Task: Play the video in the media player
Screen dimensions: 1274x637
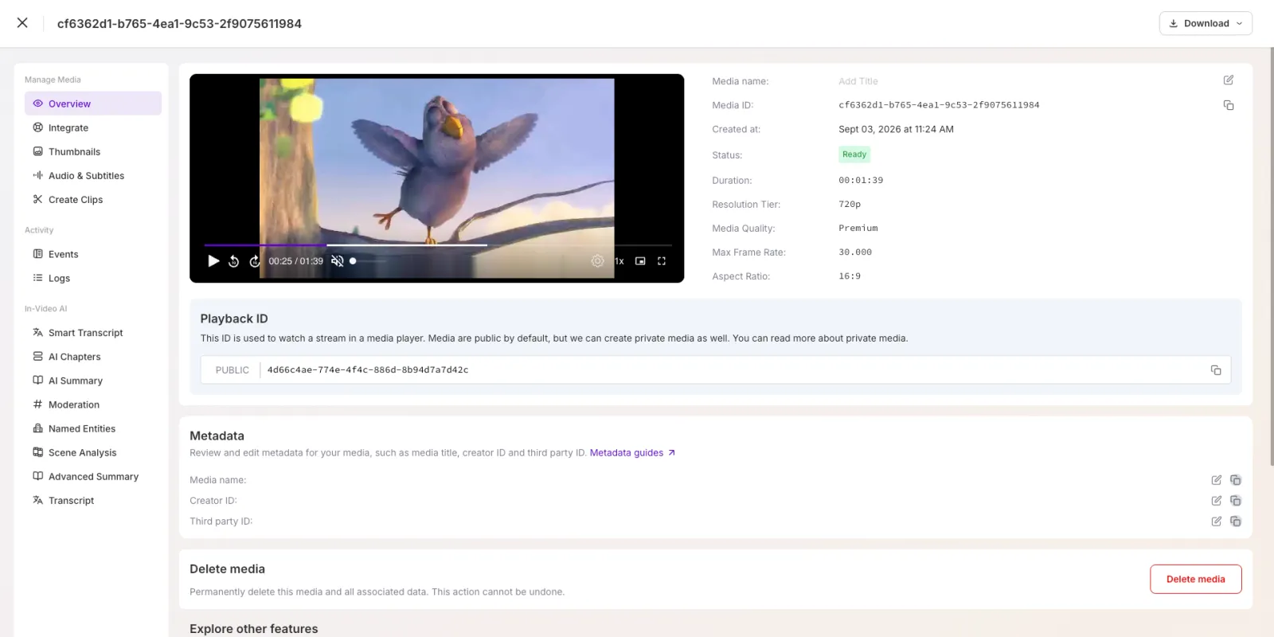Action: [x=213, y=261]
